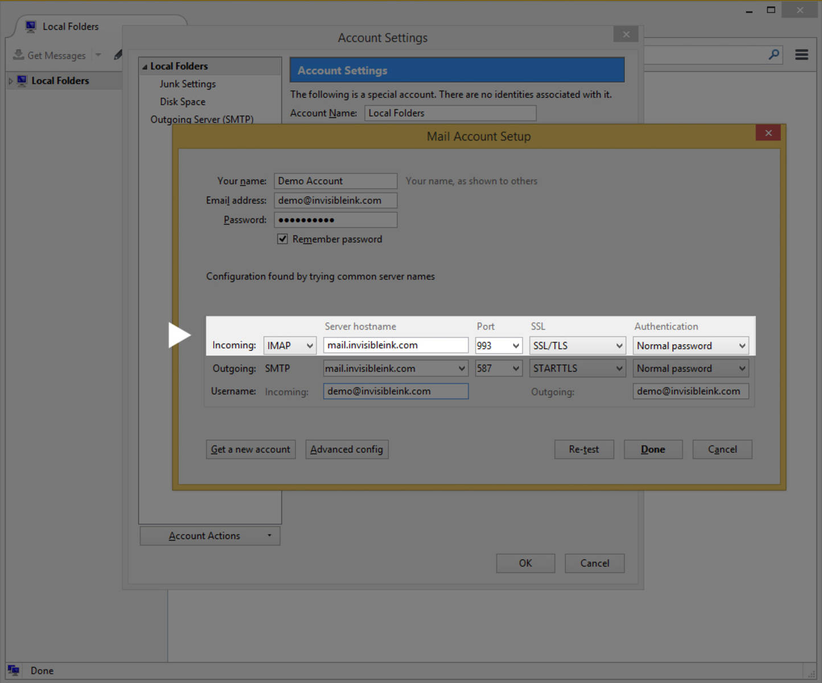Screen dimensions: 822x683
Task: Select the Local Folders tab
Action: pos(70,27)
